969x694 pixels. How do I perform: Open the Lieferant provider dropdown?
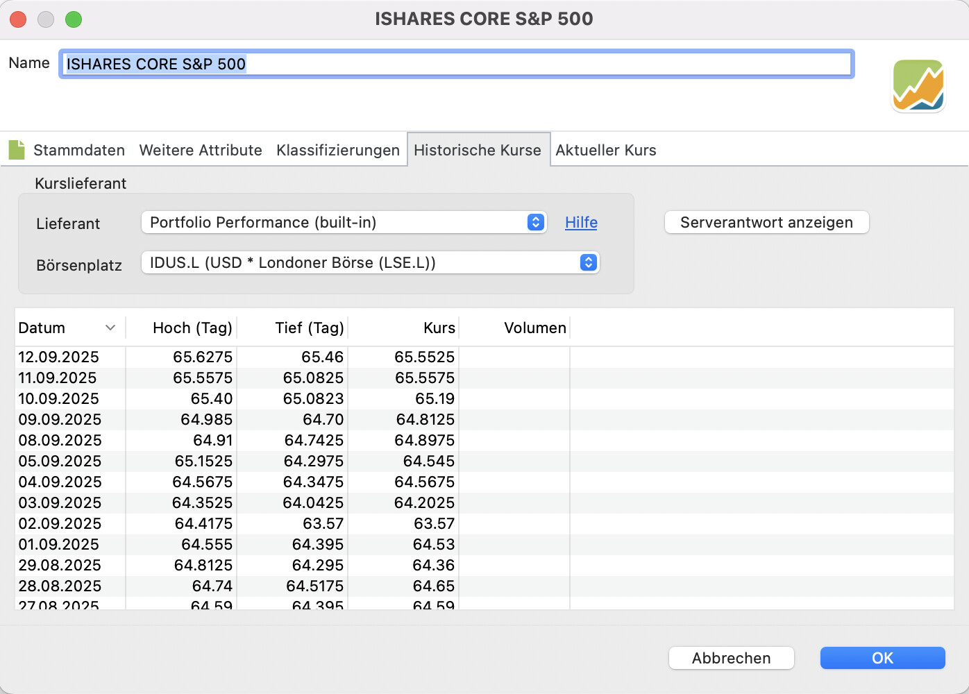pos(344,222)
